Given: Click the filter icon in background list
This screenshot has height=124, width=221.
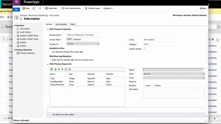Looking at the screenshot, I should pos(213,40).
